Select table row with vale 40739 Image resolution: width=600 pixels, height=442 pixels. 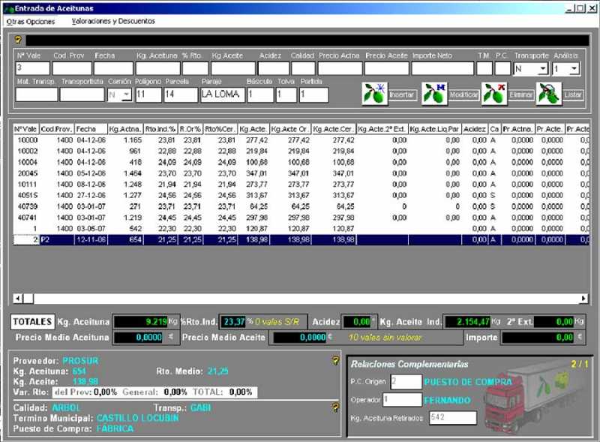[x=301, y=207]
